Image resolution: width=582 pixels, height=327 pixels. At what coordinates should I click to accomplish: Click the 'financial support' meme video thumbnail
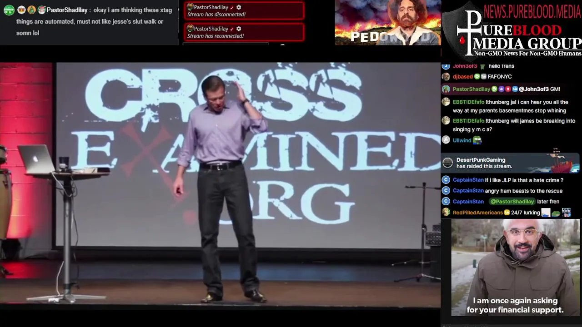tap(516, 268)
